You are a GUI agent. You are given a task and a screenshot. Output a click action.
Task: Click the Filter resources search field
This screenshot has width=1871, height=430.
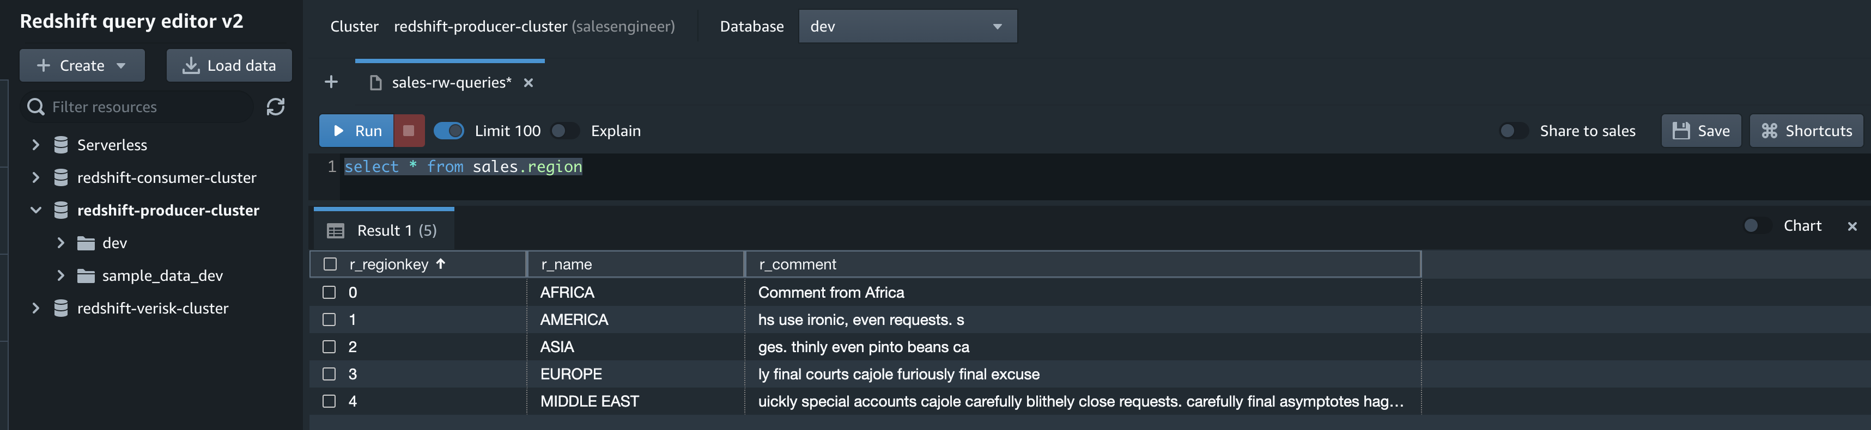(x=145, y=107)
